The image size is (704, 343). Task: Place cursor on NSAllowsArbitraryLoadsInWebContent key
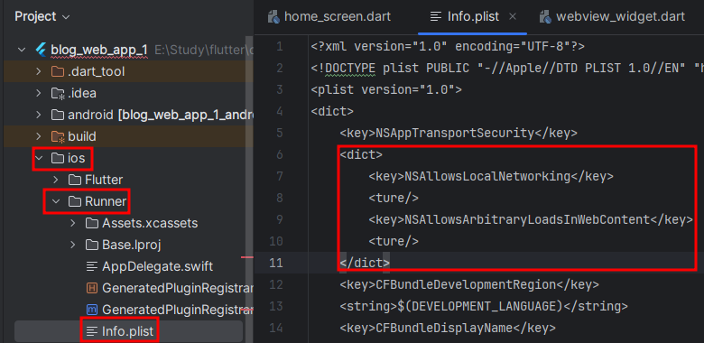tap(528, 219)
